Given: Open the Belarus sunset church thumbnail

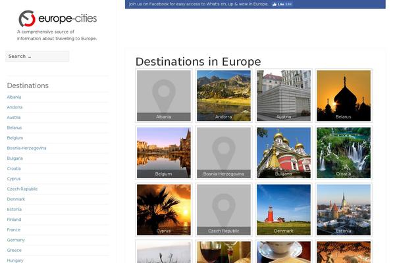Looking at the screenshot, I should pyautogui.click(x=343, y=95).
